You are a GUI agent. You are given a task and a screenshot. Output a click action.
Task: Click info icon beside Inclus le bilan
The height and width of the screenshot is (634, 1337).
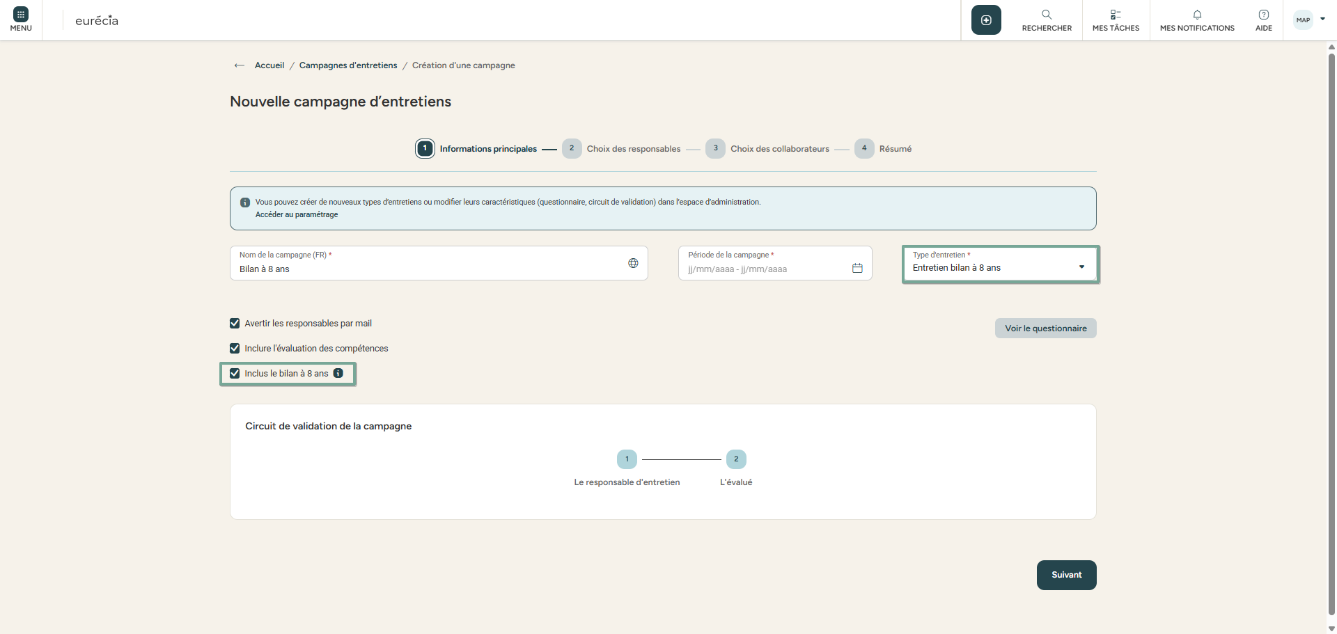pos(338,373)
